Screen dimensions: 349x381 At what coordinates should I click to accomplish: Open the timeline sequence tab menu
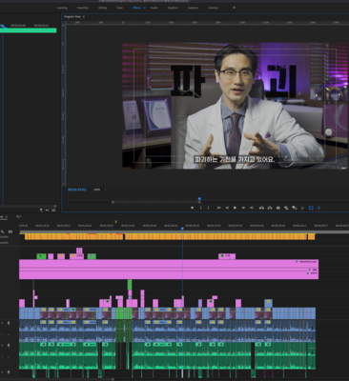[x=7, y=217]
